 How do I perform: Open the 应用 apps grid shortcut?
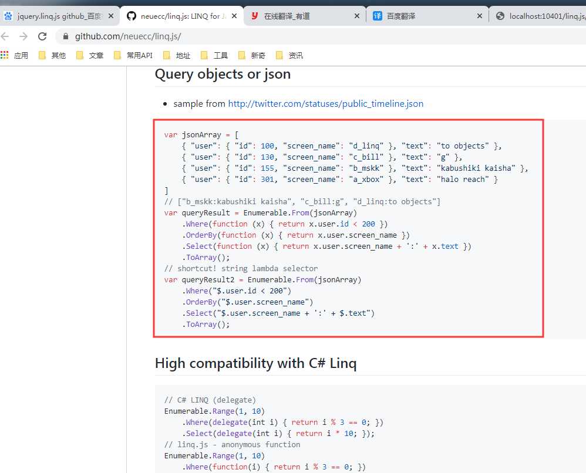(x=15, y=55)
